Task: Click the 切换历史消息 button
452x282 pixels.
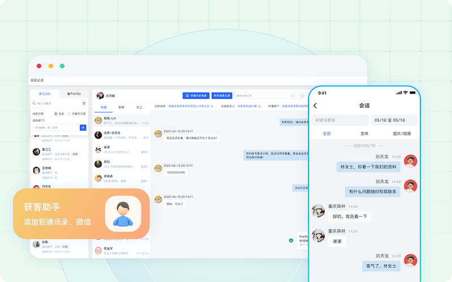Action: point(195,96)
